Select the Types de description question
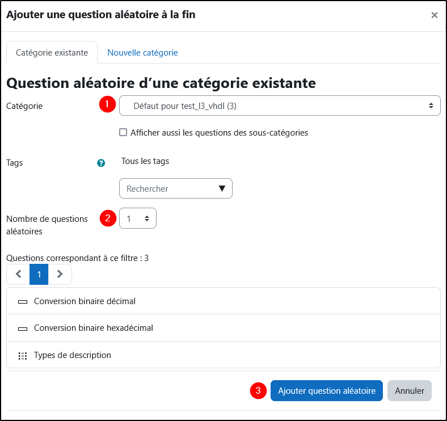The image size is (447, 421). tap(223, 355)
